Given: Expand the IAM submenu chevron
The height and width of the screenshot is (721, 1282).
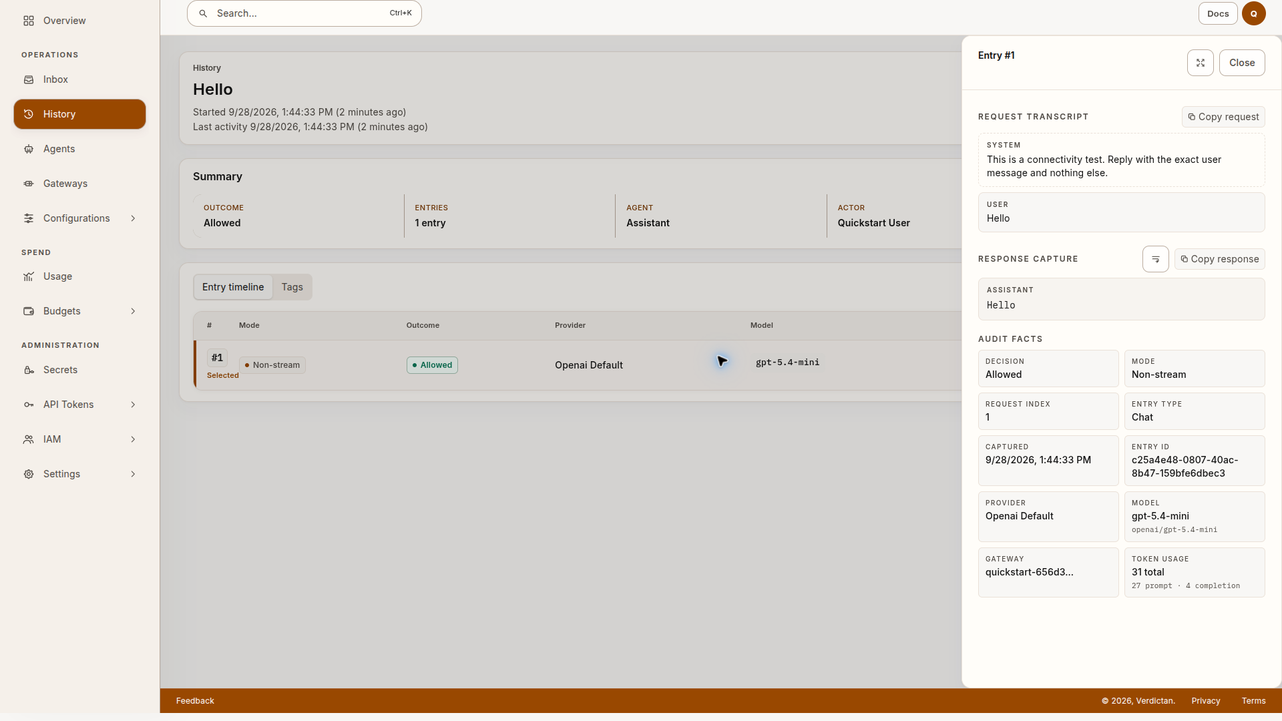Looking at the screenshot, I should click(x=133, y=439).
